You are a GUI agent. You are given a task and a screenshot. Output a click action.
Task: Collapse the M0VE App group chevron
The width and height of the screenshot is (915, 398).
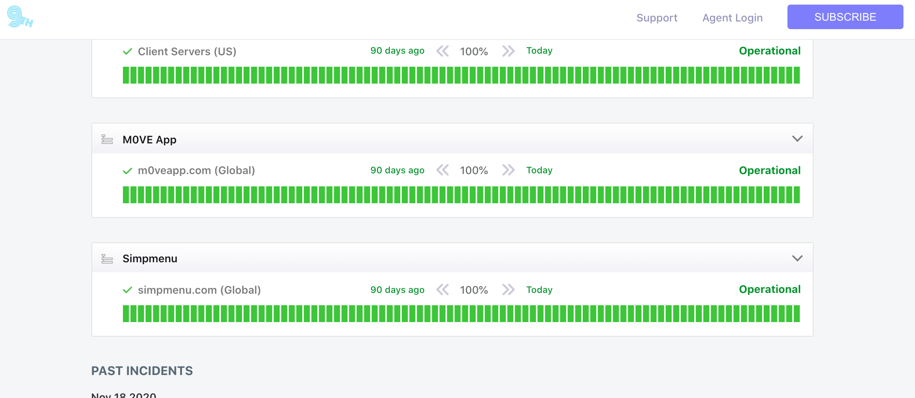click(797, 139)
